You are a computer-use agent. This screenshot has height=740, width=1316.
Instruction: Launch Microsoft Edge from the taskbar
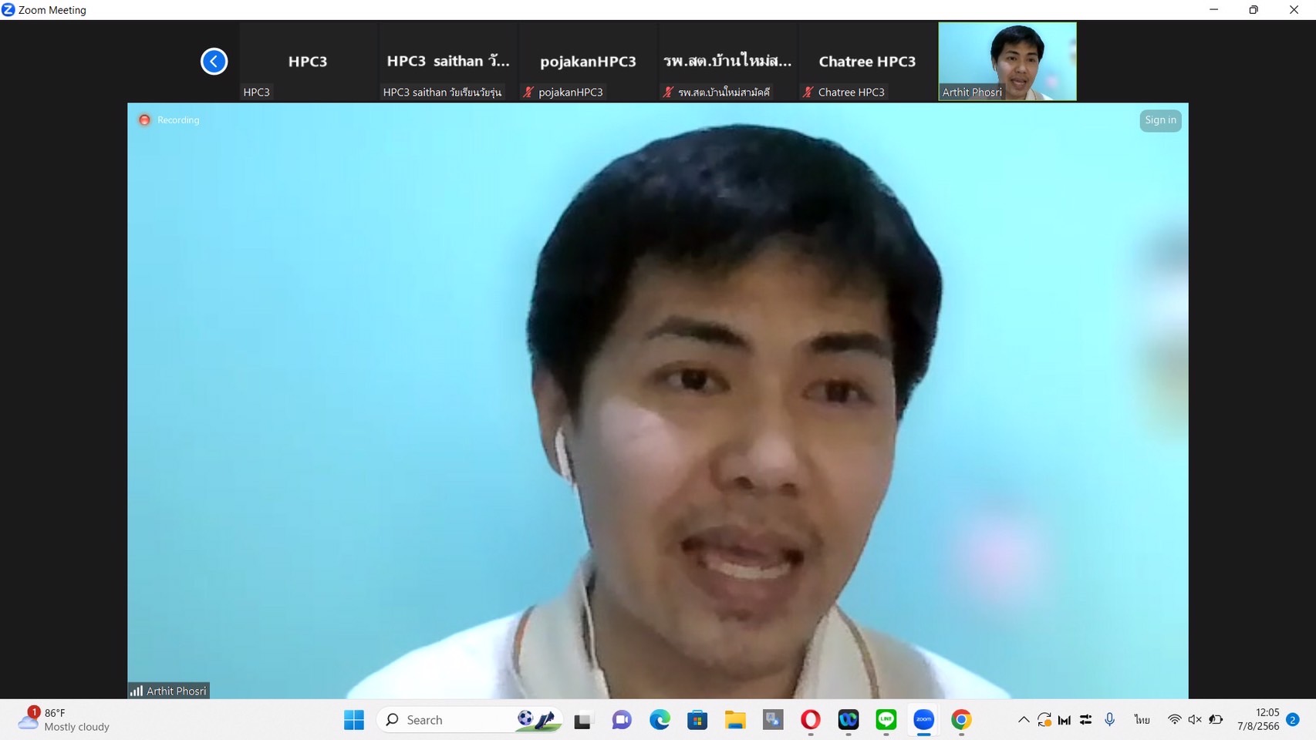point(660,720)
